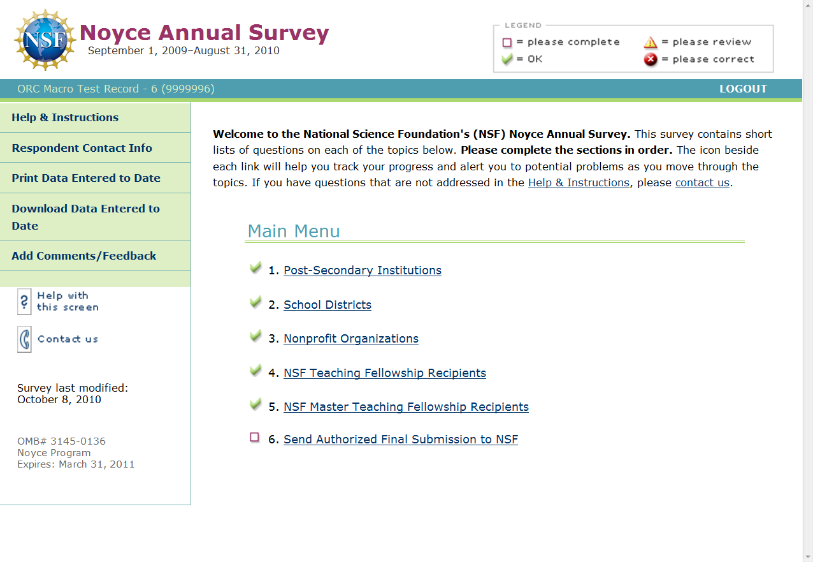This screenshot has width=813, height=562.
Task: Open NSF Teaching Fellowship Recipients section
Action: (385, 373)
